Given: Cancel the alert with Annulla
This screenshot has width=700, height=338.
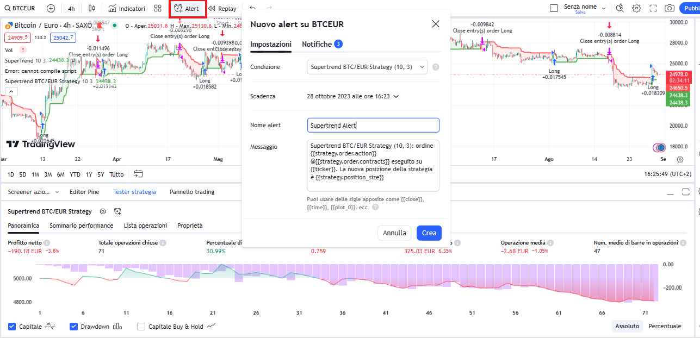Looking at the screenshot, I should point(394,233).
